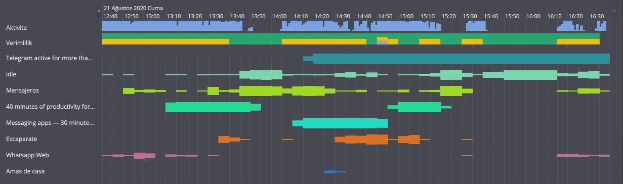Click the Telegram active alert label
This screenshot has height=184, width=623.
(x=49, y=58)
